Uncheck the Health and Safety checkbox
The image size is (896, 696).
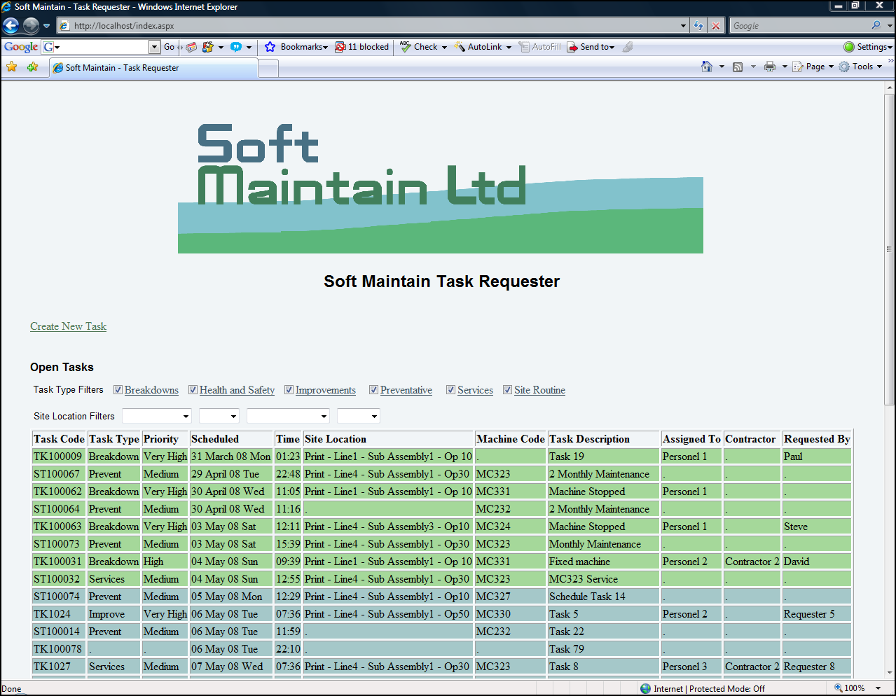click(193, 390)
